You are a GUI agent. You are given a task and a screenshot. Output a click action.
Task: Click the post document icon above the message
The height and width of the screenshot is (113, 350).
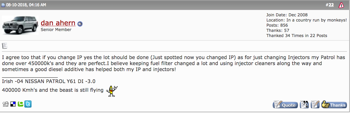(5, 46)
